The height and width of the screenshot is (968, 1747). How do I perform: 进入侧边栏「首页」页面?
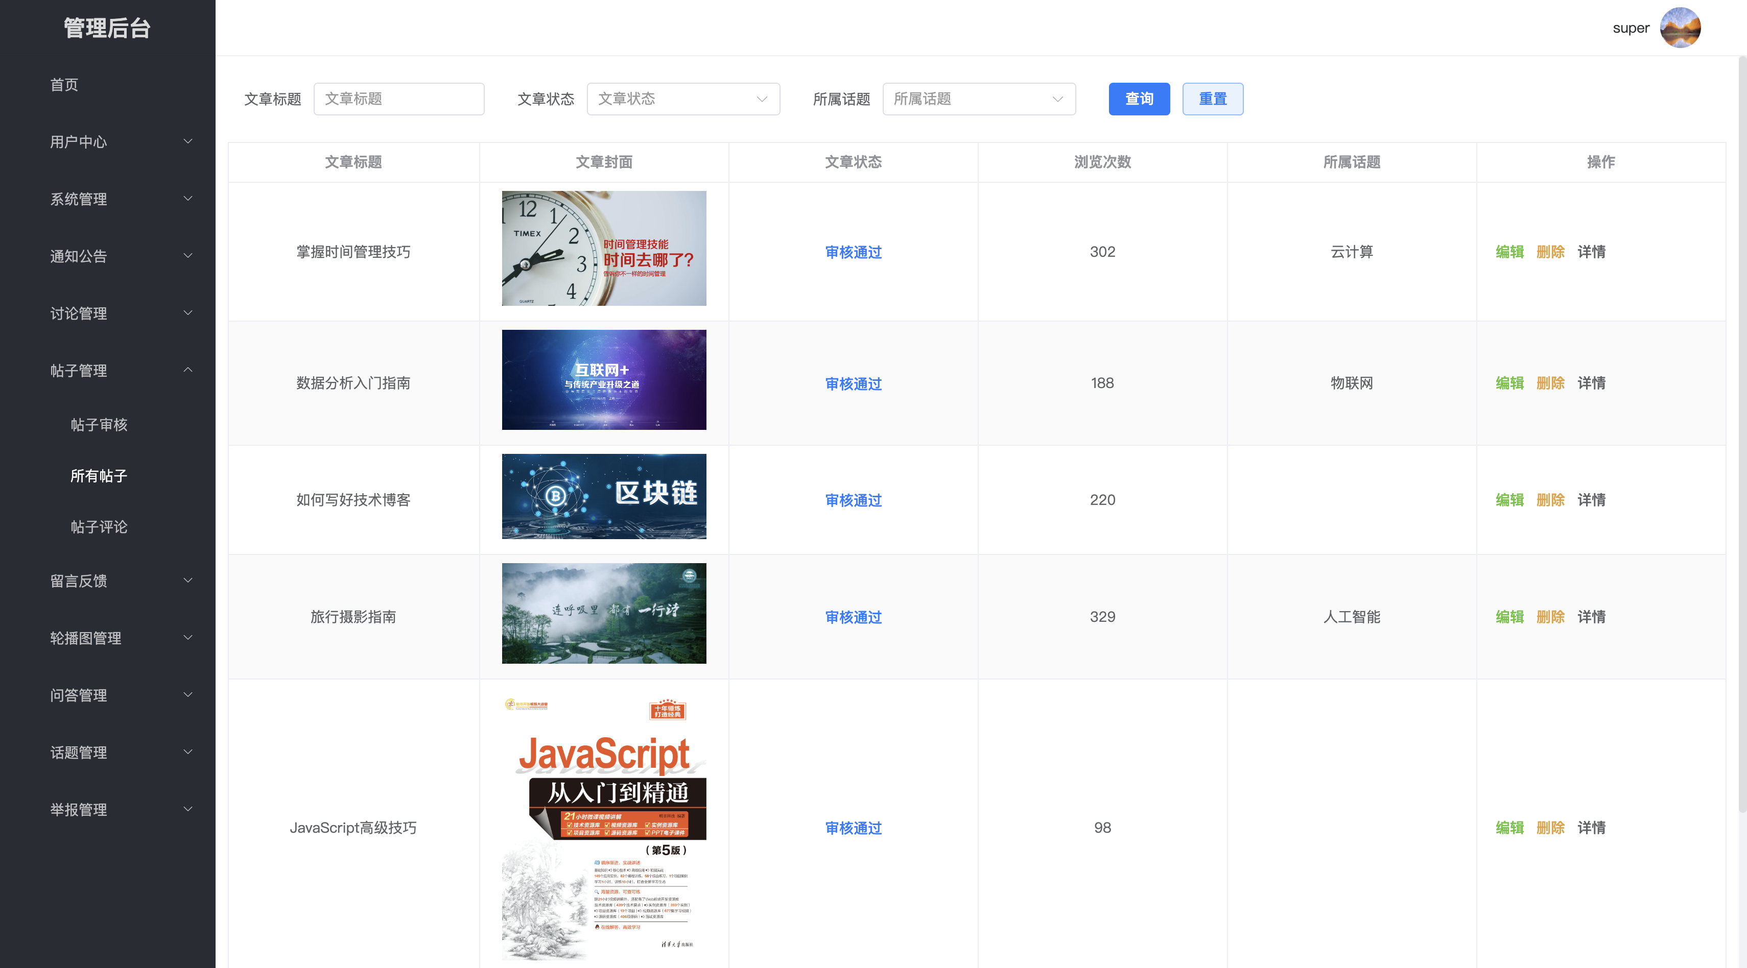tap(64, 85)
